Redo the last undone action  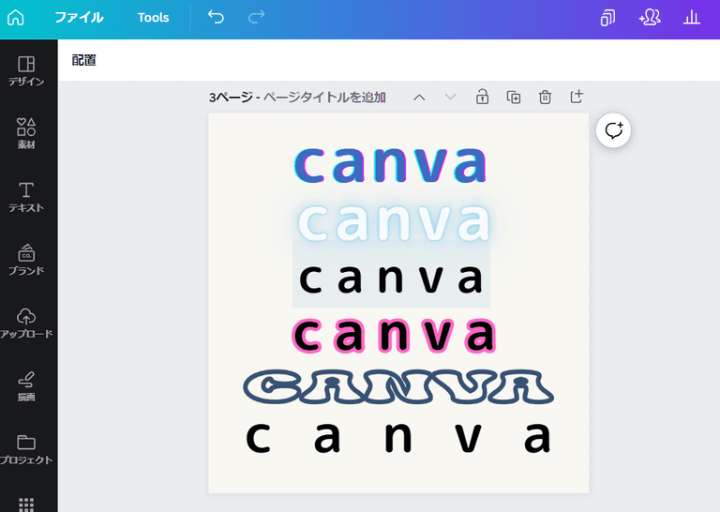[x=256, y=18]
